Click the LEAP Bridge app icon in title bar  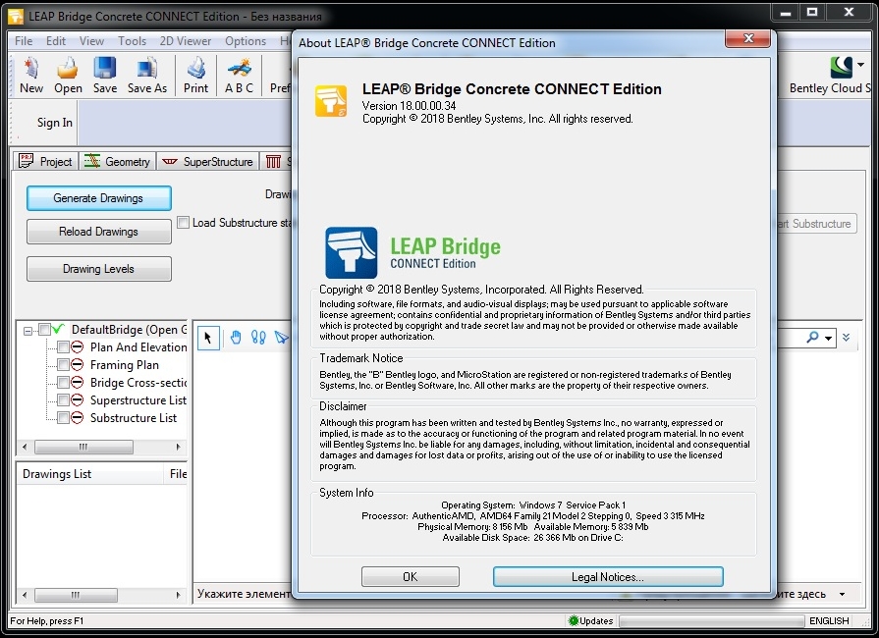tap(15, 17)
